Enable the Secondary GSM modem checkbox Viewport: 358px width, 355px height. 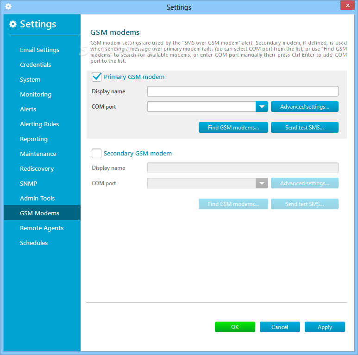[97, 153]
